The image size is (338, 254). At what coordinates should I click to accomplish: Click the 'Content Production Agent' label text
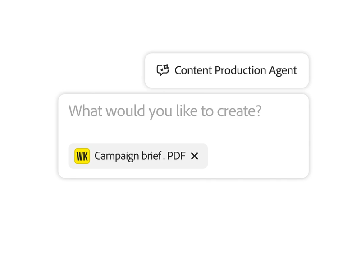[235, 70]
